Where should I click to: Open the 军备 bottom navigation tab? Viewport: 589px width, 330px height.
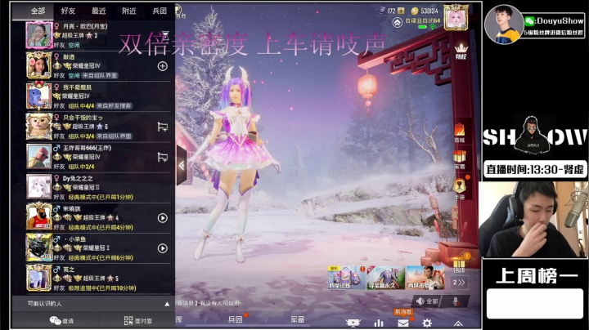coord(298,319)
